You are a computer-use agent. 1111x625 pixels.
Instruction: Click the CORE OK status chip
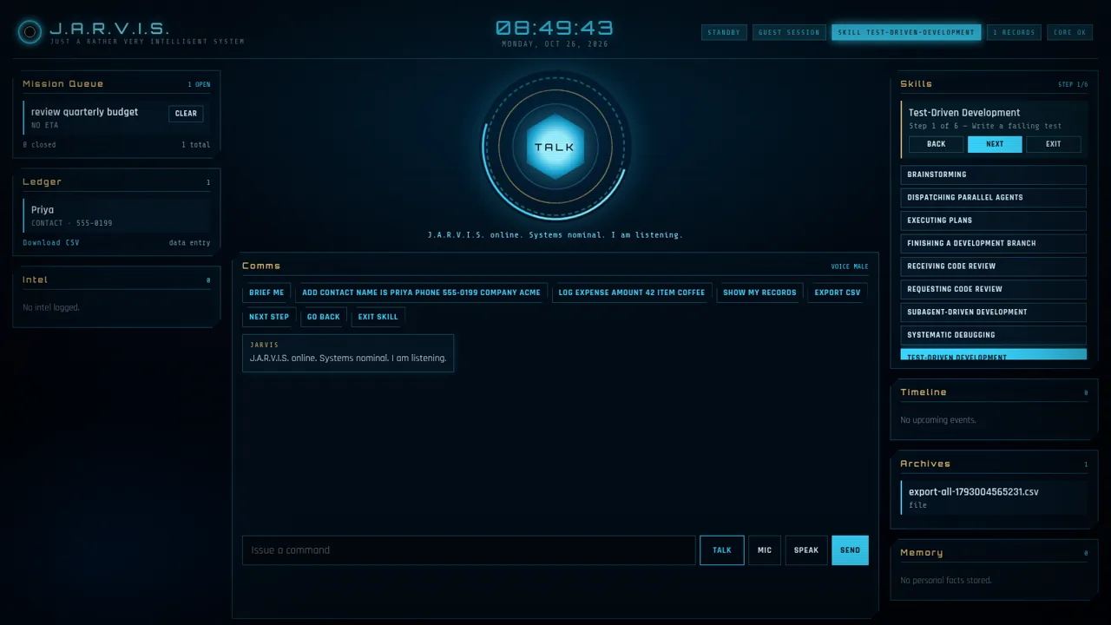[1070, 33]
